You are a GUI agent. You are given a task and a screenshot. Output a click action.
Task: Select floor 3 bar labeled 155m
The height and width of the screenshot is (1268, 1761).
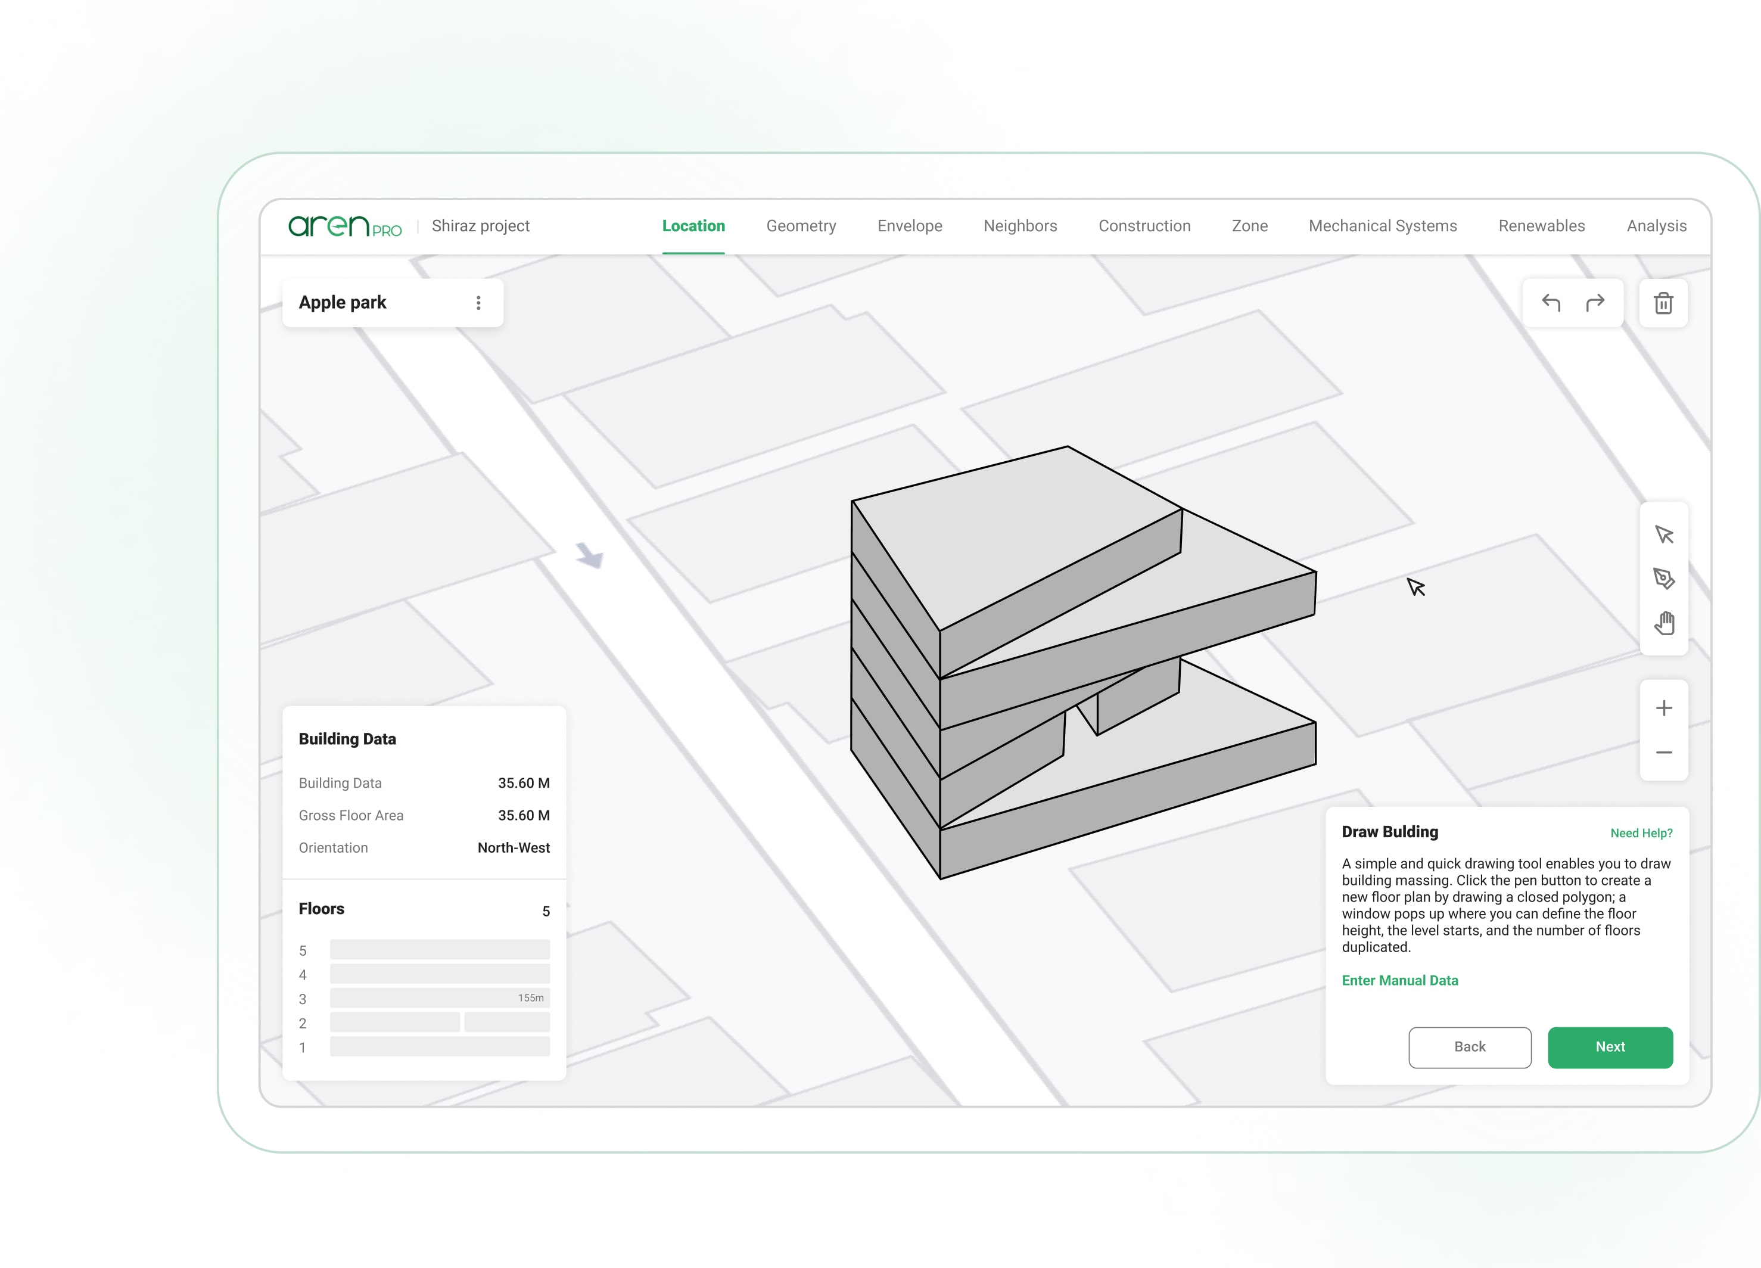440,999
